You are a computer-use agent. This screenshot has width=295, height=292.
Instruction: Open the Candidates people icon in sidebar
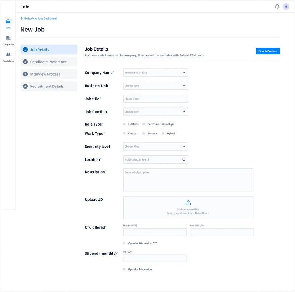point(8,55)
